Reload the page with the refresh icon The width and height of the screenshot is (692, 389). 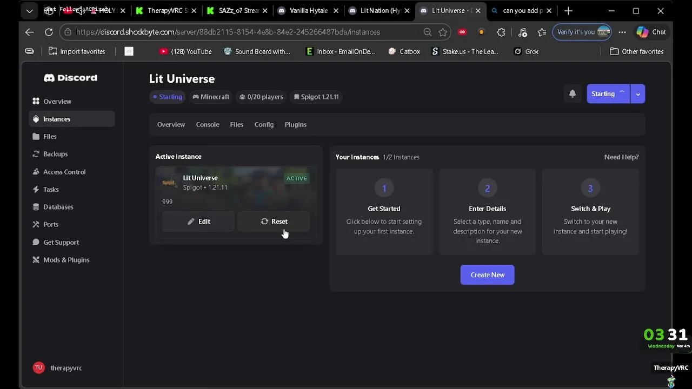click(x=49, y=32)
